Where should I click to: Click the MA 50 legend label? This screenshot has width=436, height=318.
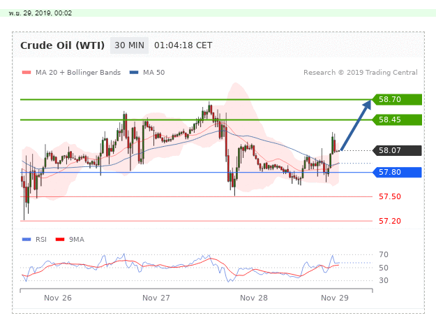pyautogui.click(x=153, y=73)
